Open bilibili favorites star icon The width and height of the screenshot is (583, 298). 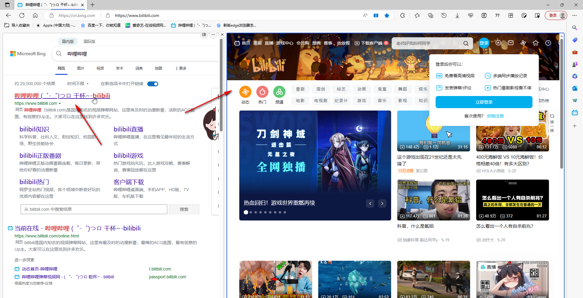coord(536,43)
